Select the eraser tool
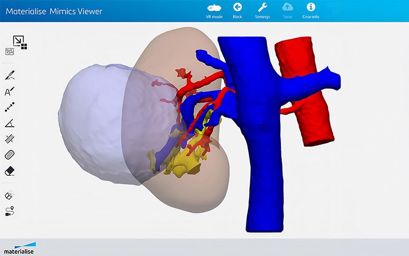Screen dimensions: 409x256 (10, 171)
